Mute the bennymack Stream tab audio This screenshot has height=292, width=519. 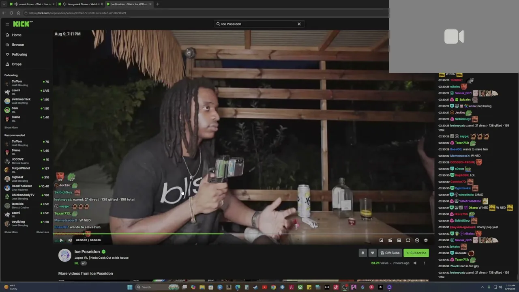click(65, 4)
